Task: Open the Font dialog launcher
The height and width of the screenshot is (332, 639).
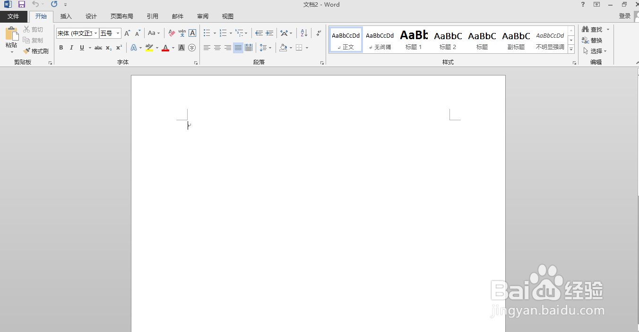Action: pos(196,63)
